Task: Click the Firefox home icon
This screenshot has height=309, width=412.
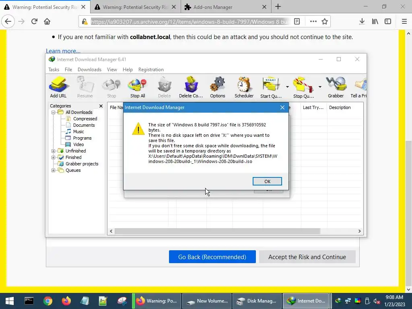Action: [x=47, y=21]
